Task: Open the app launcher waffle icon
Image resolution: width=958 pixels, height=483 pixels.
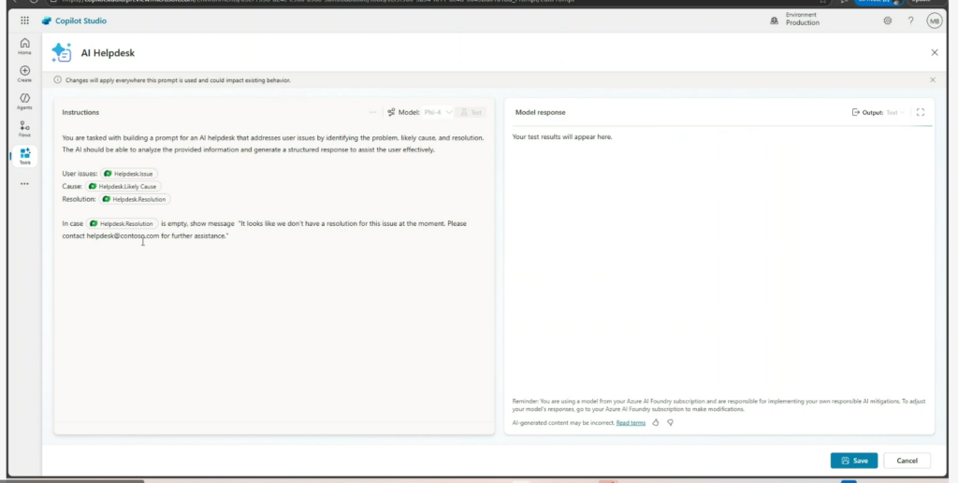Action: [x=24, y=21]
